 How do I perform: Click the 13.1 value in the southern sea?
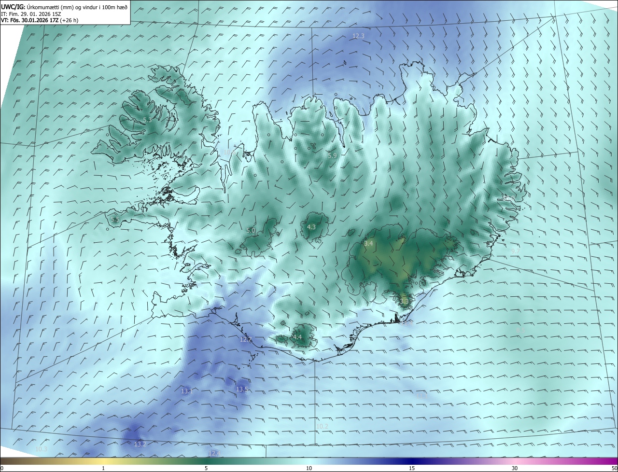click(x=187, y=391)
